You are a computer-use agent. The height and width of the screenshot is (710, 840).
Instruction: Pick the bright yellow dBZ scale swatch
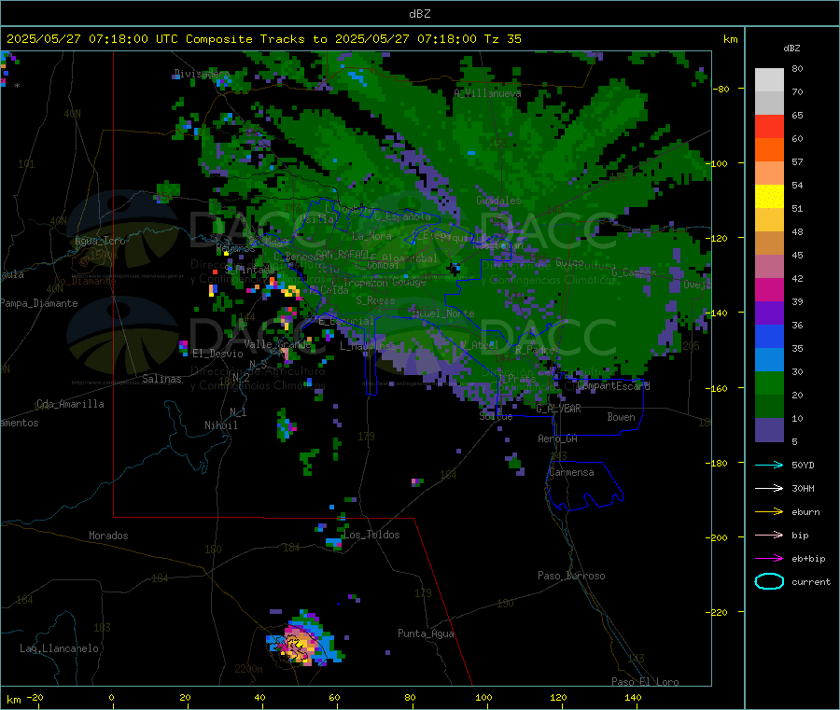(769, 197)
